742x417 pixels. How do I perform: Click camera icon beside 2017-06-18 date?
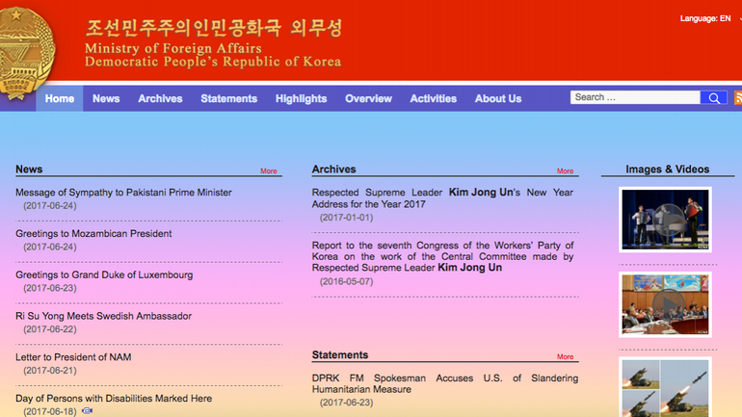[88, 411]
